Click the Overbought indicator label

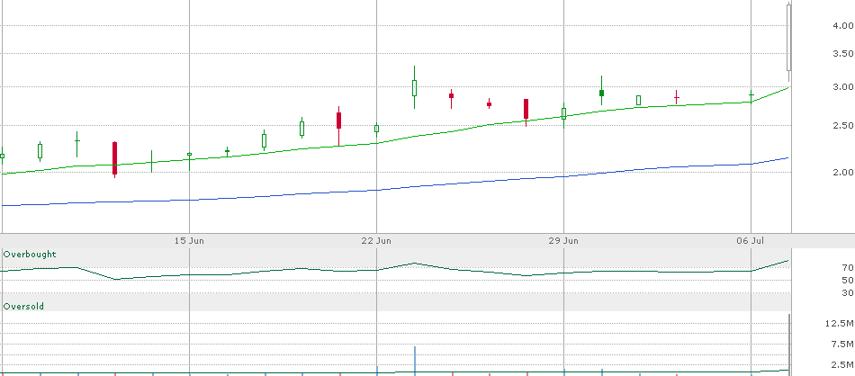30,255
